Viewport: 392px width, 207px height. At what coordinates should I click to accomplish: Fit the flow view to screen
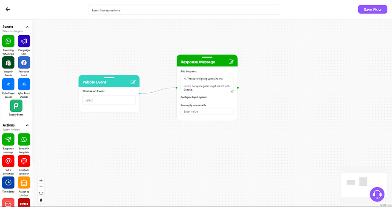(x=41, y=193)
